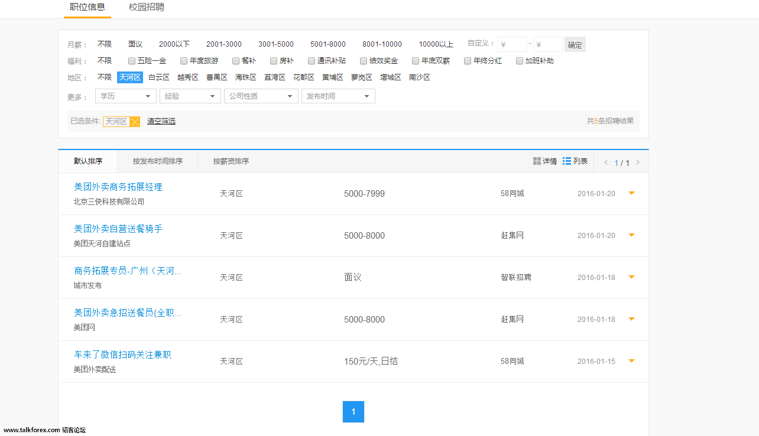Select salary filter 2001-3000
The width and height of the screenshot is (759, 436).
(224, 44)
